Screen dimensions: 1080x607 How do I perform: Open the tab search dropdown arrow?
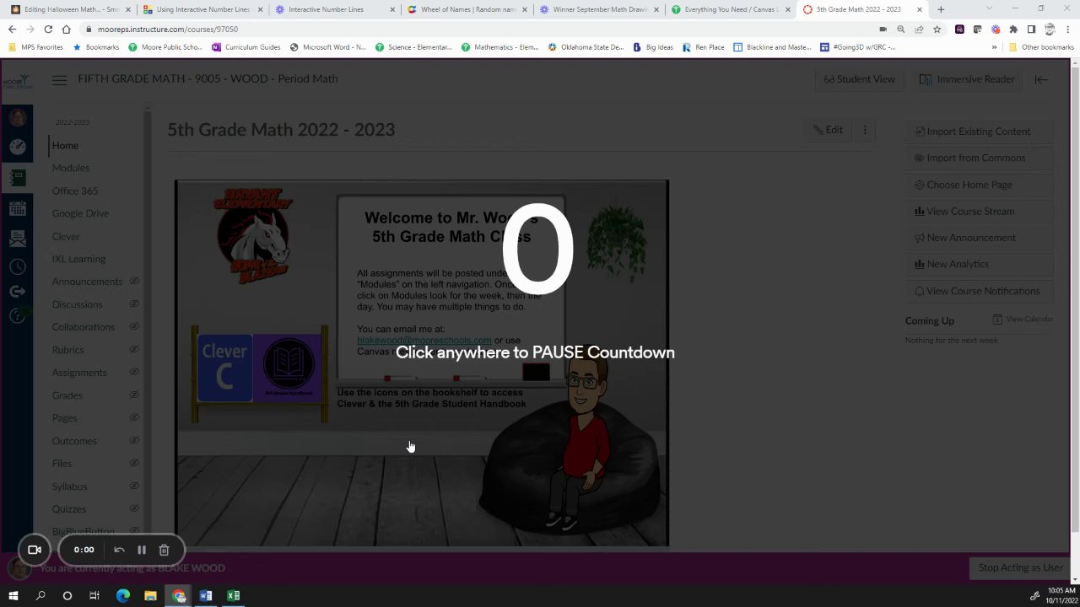click(x=990, y=9)
